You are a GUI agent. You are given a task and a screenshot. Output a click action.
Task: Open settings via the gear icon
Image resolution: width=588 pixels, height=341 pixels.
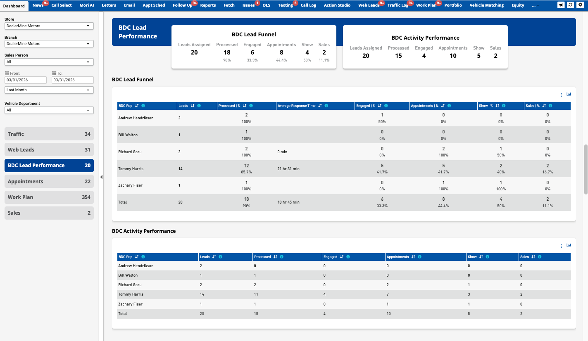point(581,5)
